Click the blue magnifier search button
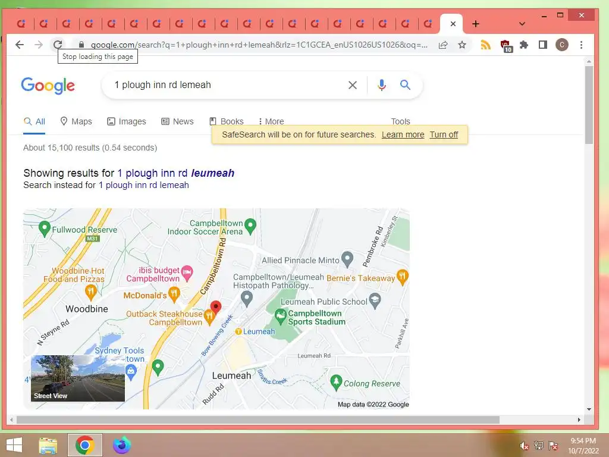This screenshot has width=609, height=457. tap(405, 84)
